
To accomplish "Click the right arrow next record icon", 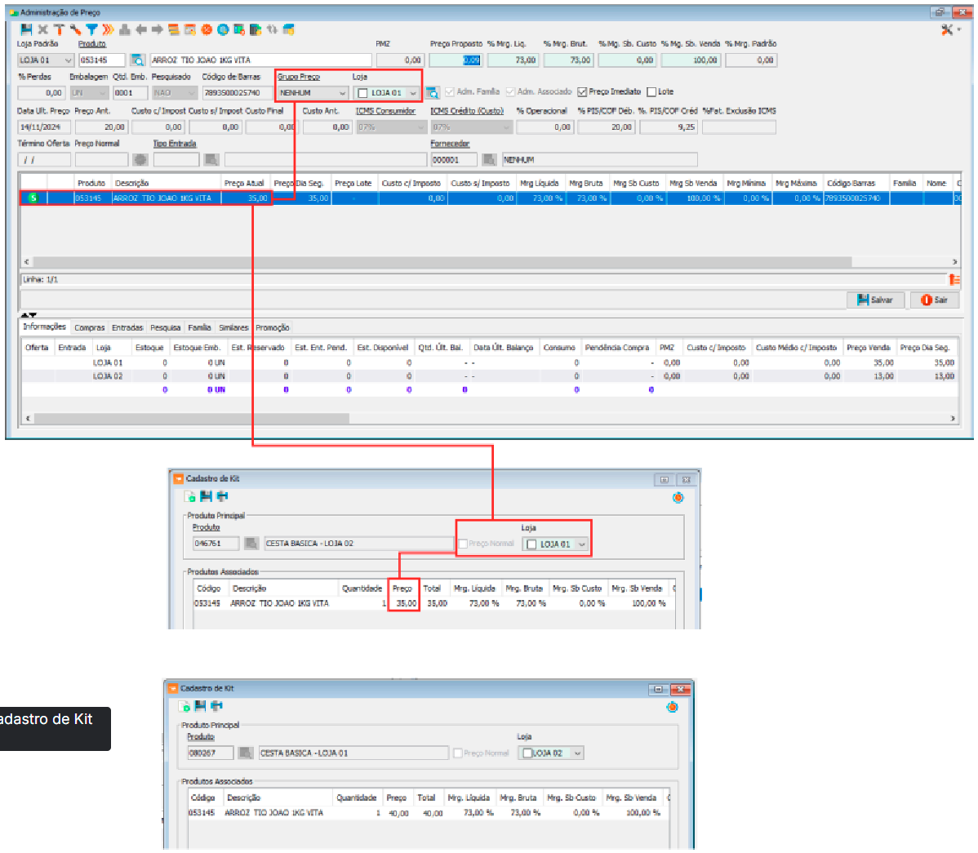I will pyautogui.click(x=158, y=29).
